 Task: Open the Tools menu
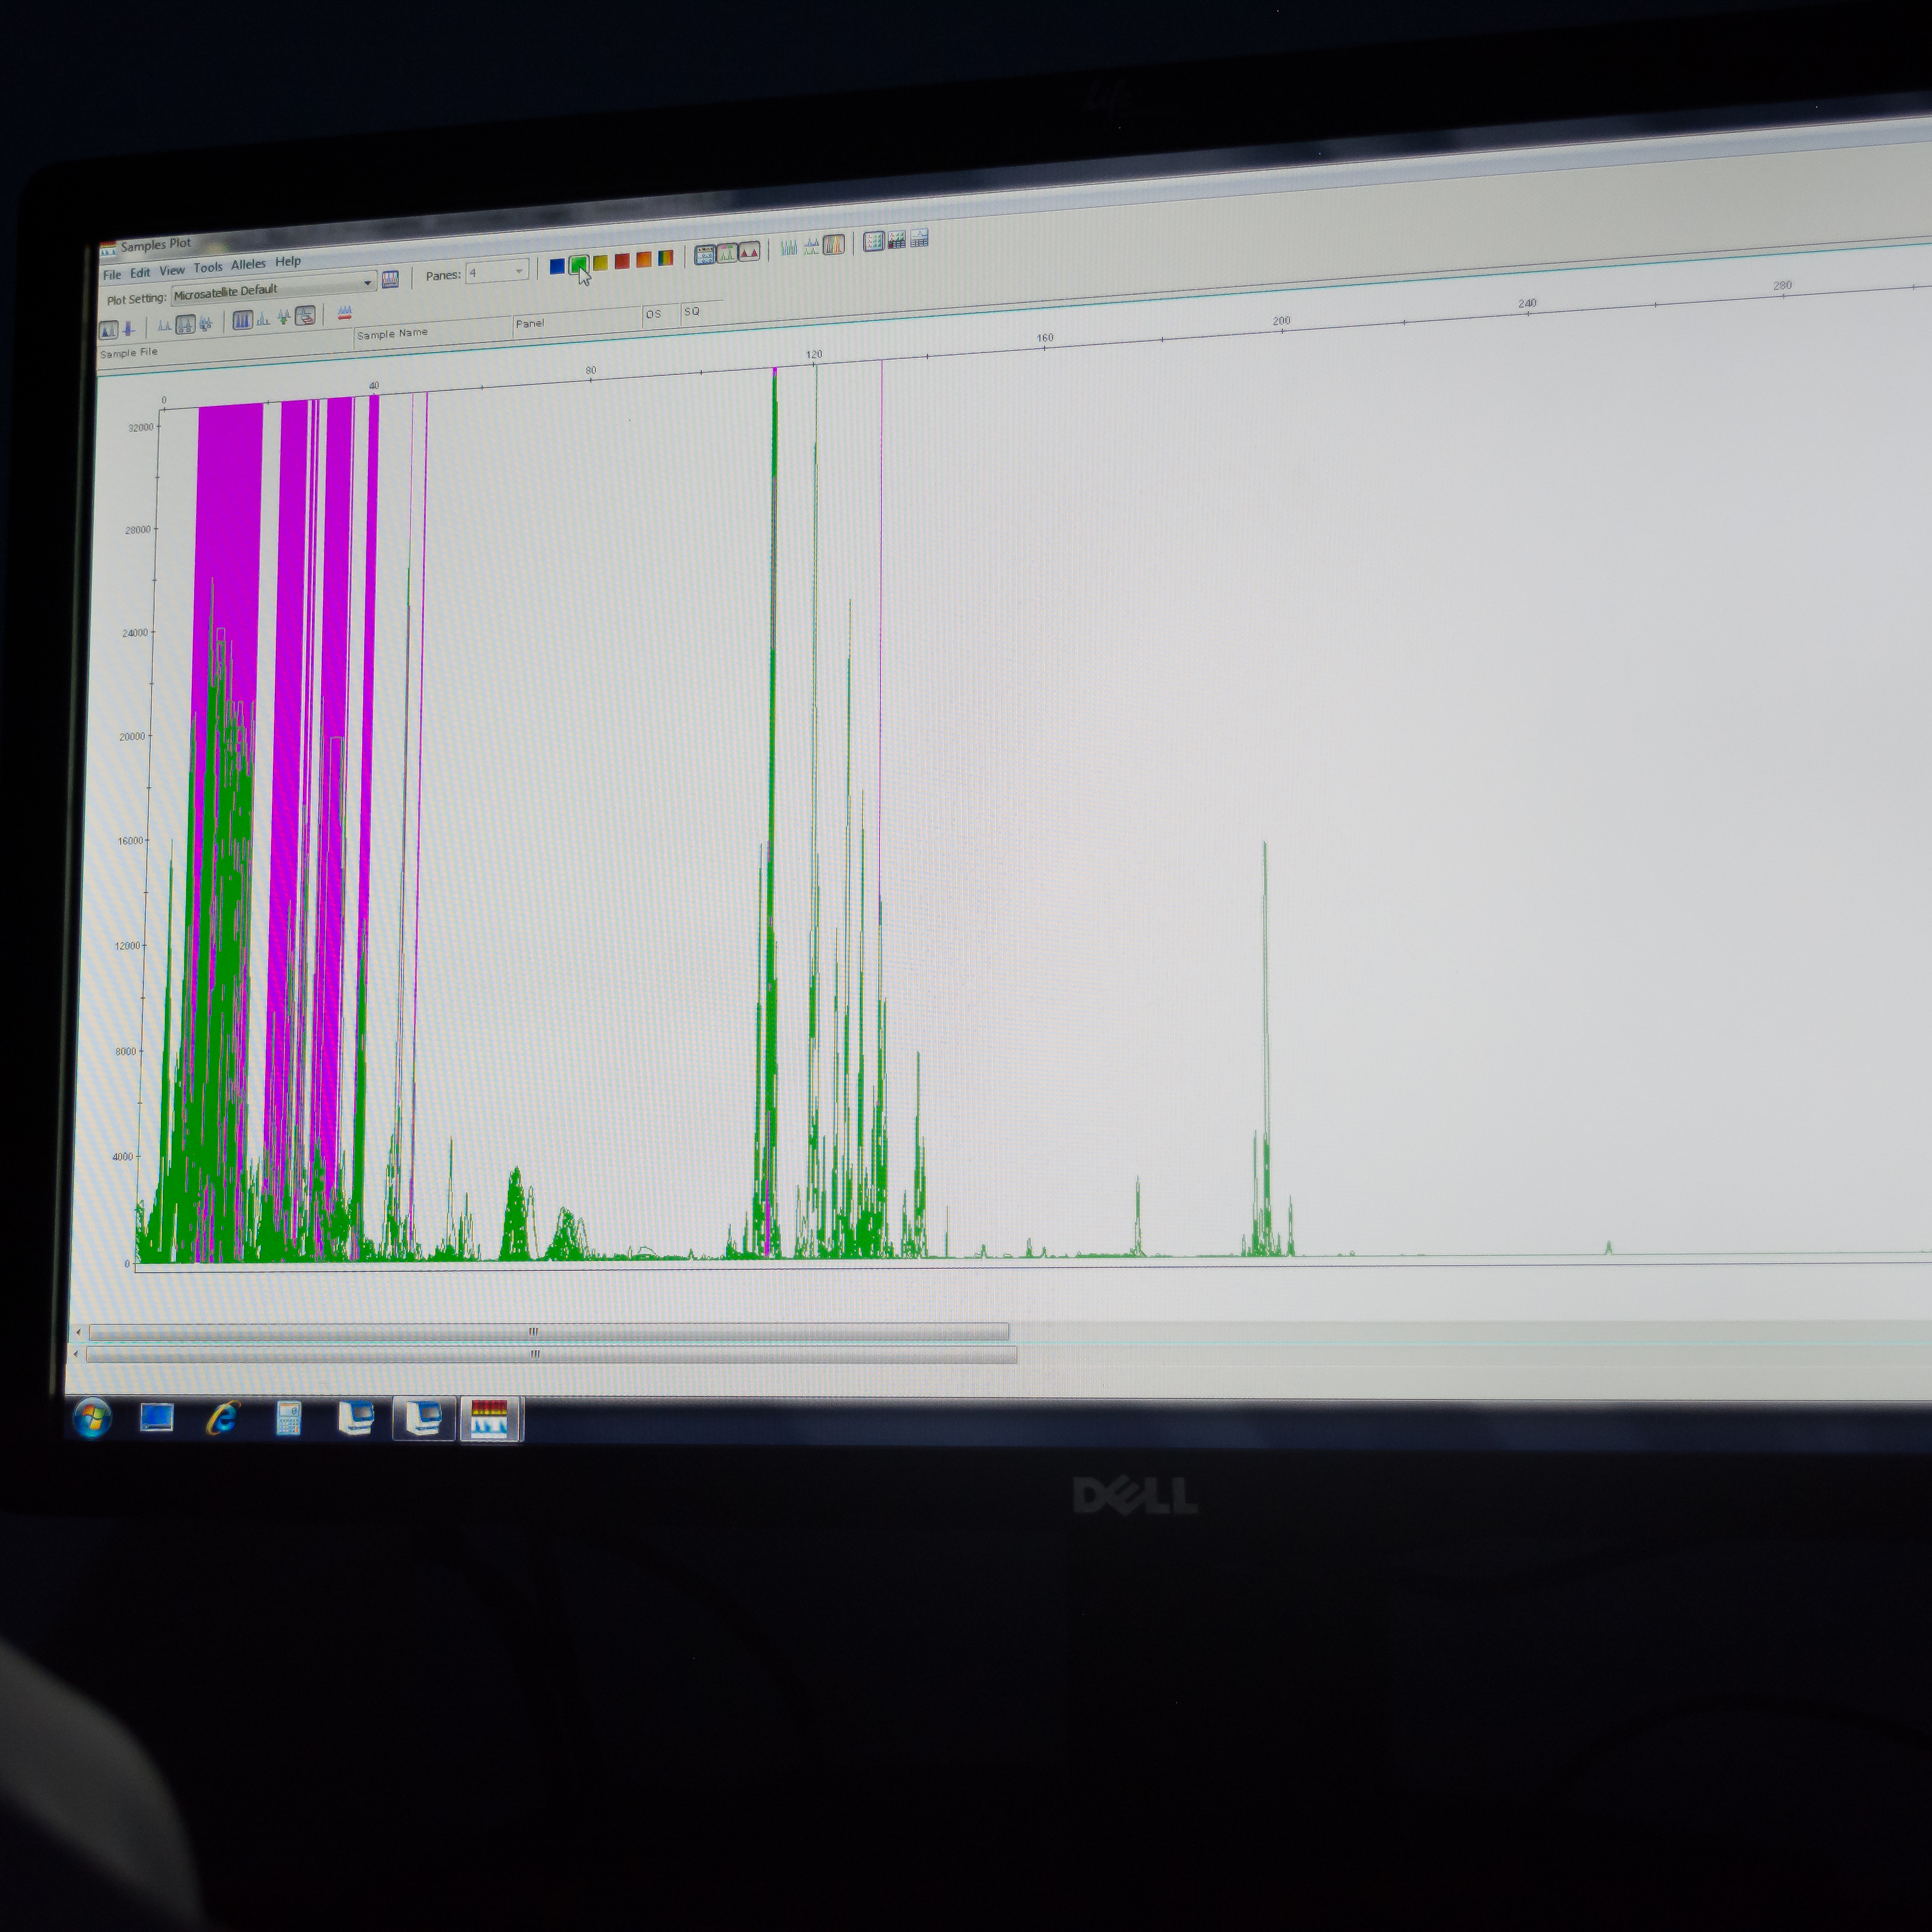[208, 268]
